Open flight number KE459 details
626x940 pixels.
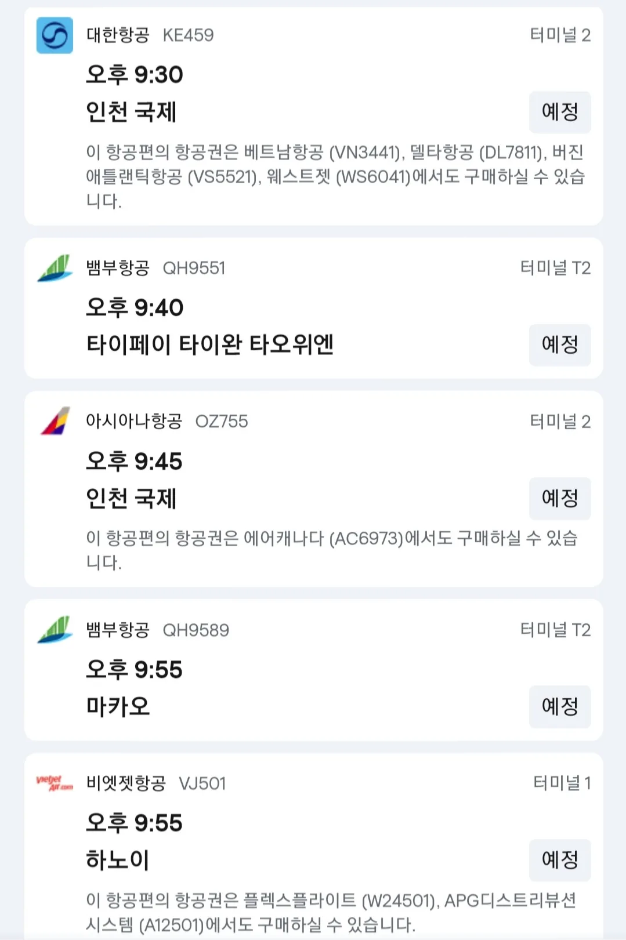click(x=188, y=35)
